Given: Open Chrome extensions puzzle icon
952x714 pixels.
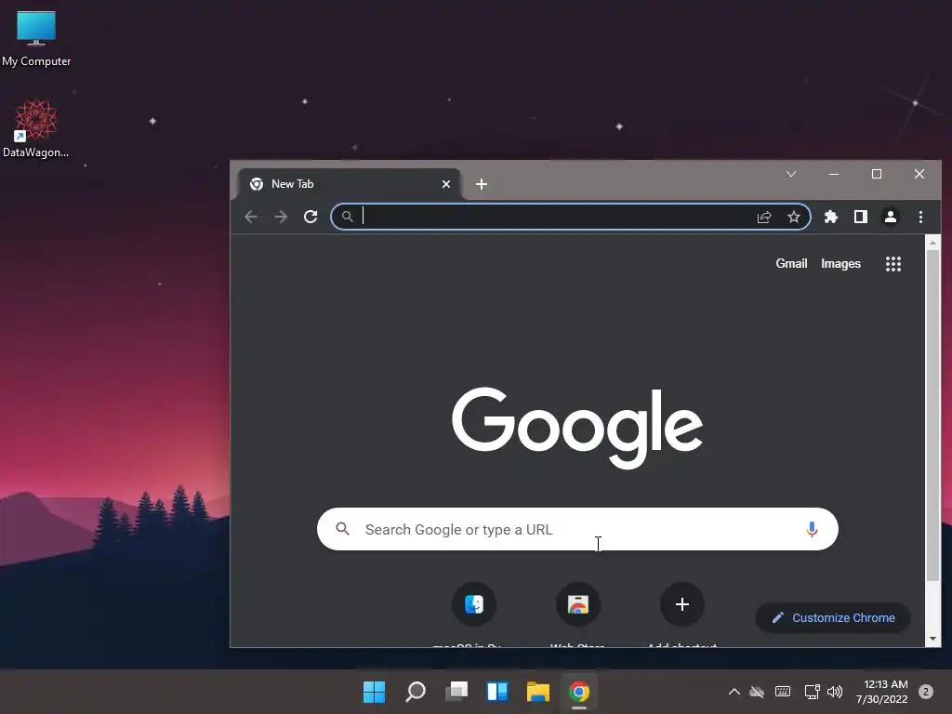Looking at the screenshot, I should click(x=830, y=217).
